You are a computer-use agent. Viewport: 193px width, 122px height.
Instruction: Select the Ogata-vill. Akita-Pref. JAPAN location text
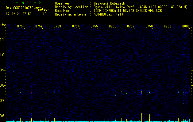click(141, 7)
